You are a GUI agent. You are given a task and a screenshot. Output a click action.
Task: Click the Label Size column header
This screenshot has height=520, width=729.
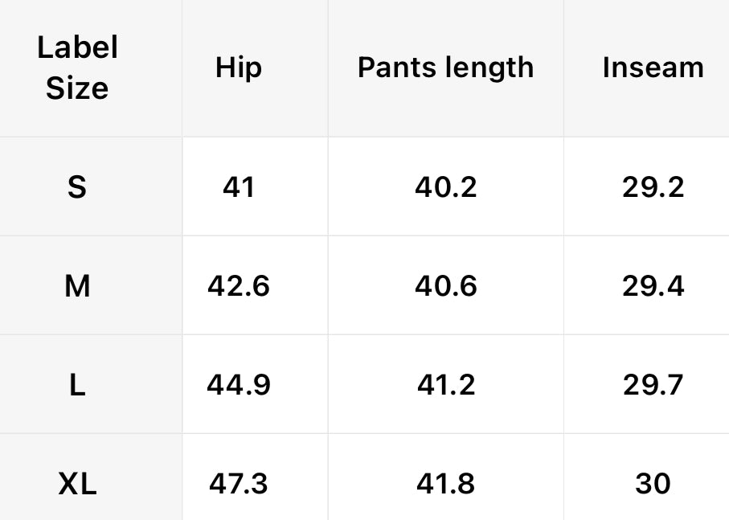77,68
